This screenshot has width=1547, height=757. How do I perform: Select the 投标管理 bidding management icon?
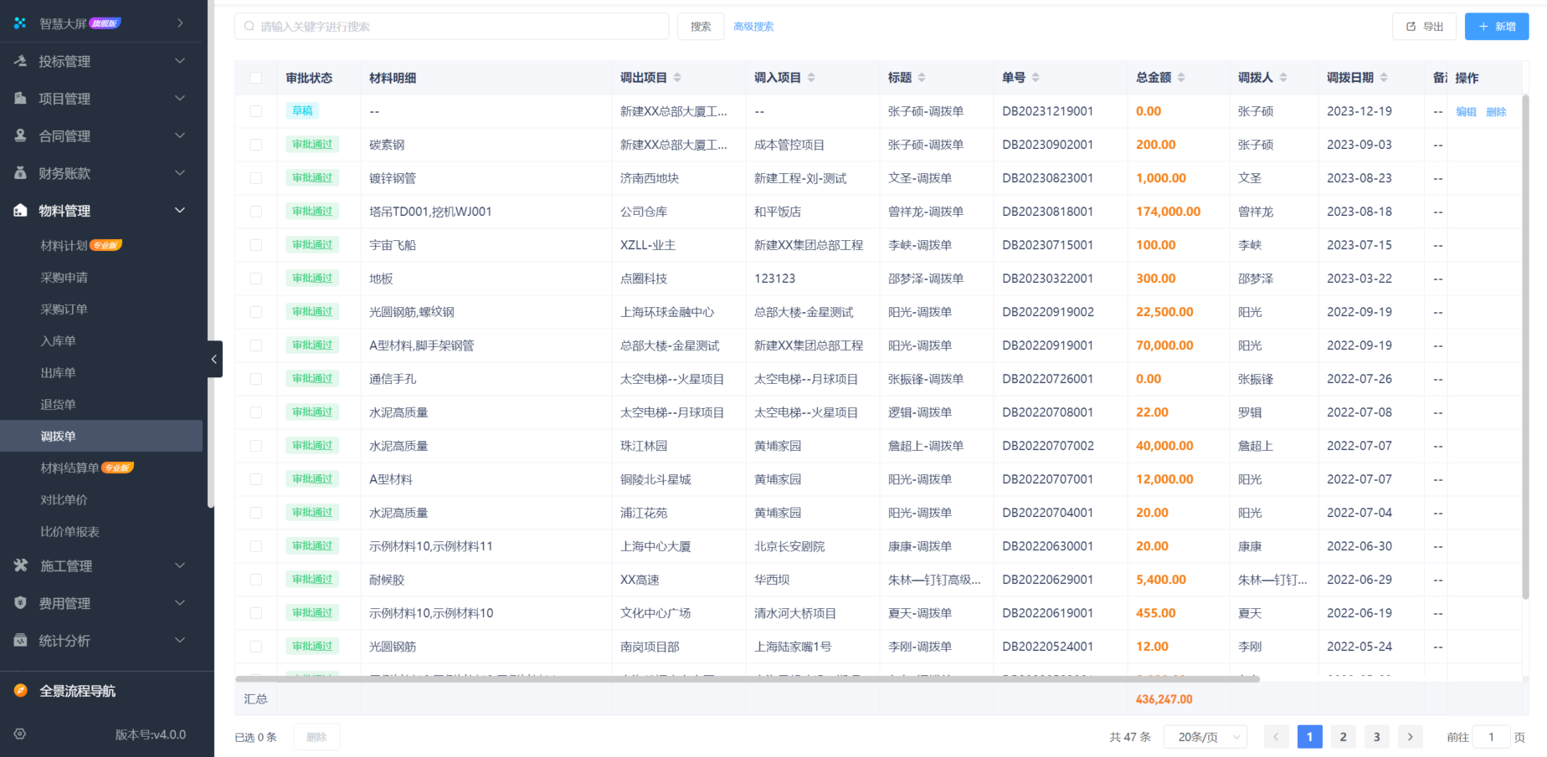coord(21,60)
